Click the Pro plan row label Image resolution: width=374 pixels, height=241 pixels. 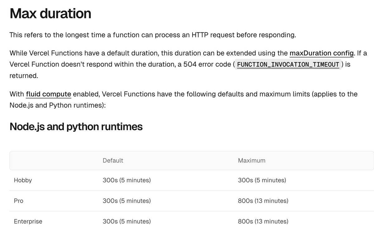point(19,201)
